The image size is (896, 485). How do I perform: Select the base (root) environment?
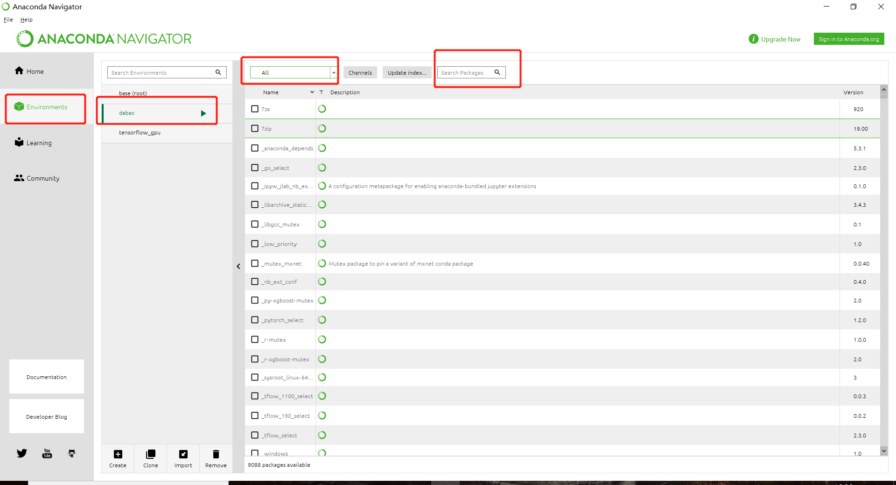pyautogui.click(x=167, y=93)
